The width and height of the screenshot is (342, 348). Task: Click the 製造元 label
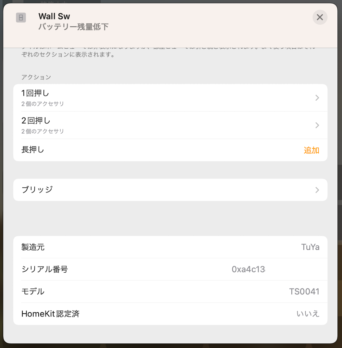(33, 247)
